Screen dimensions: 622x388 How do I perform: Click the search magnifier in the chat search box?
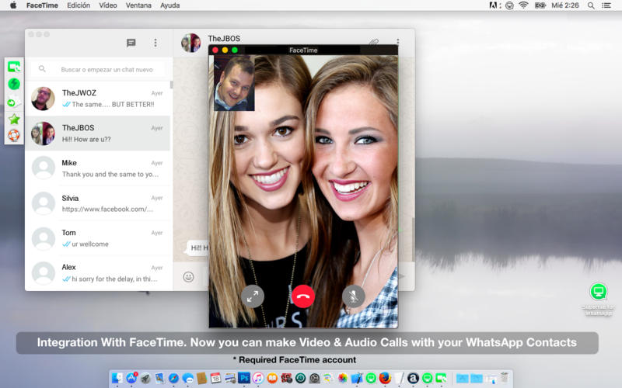(42, 69)
